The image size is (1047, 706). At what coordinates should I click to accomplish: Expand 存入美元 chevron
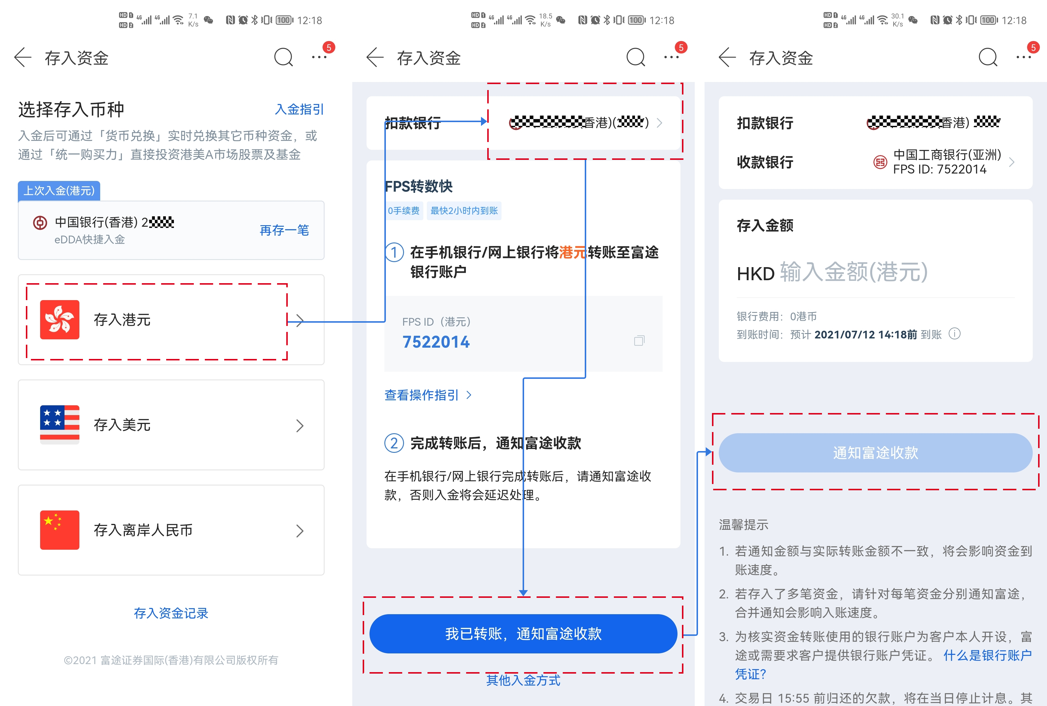pos(300,426)
